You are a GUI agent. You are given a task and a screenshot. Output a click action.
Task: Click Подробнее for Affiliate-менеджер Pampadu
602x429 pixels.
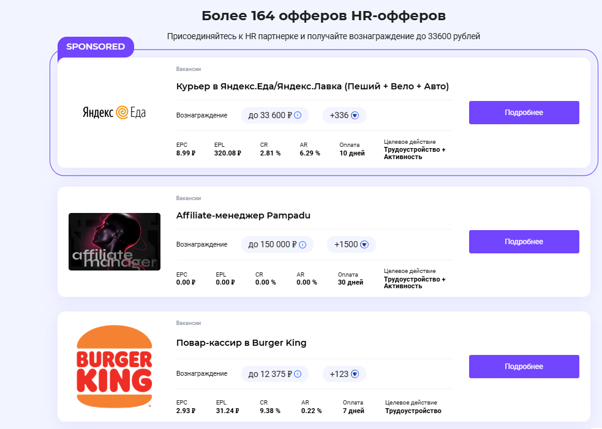click(524, 242)
